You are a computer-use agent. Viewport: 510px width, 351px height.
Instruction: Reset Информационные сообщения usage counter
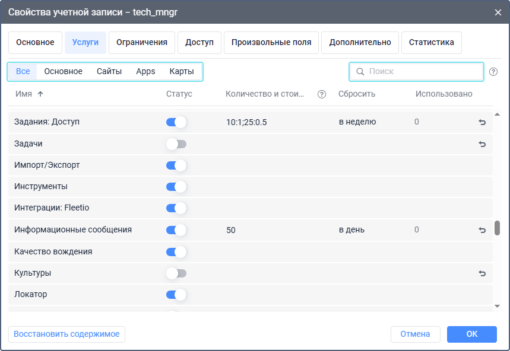(x=482, y=230)
